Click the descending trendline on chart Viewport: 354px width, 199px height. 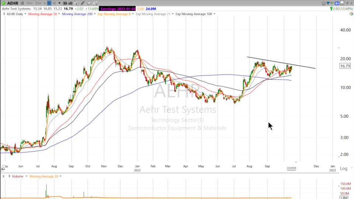[281, 63]
